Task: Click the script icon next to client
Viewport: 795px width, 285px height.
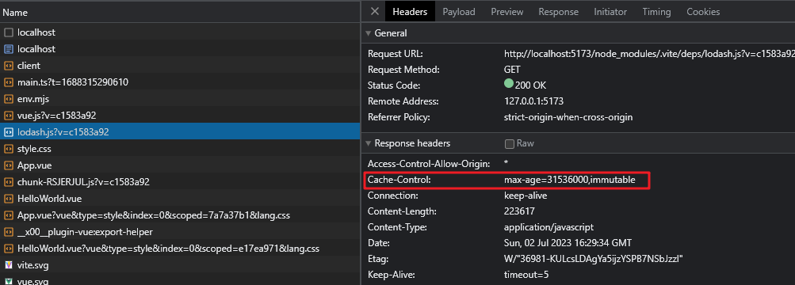Action: pyautogui.click(x=9, y=66)
